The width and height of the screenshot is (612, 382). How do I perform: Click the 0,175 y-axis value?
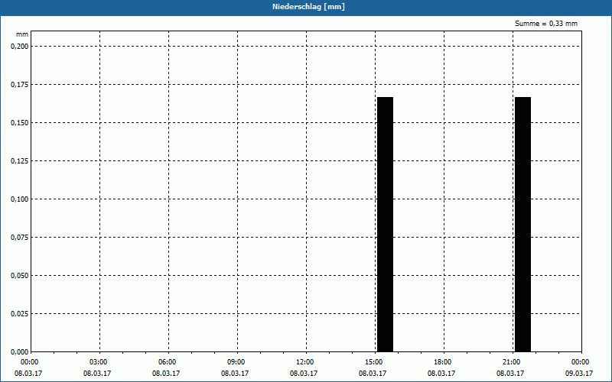(20, 85)
